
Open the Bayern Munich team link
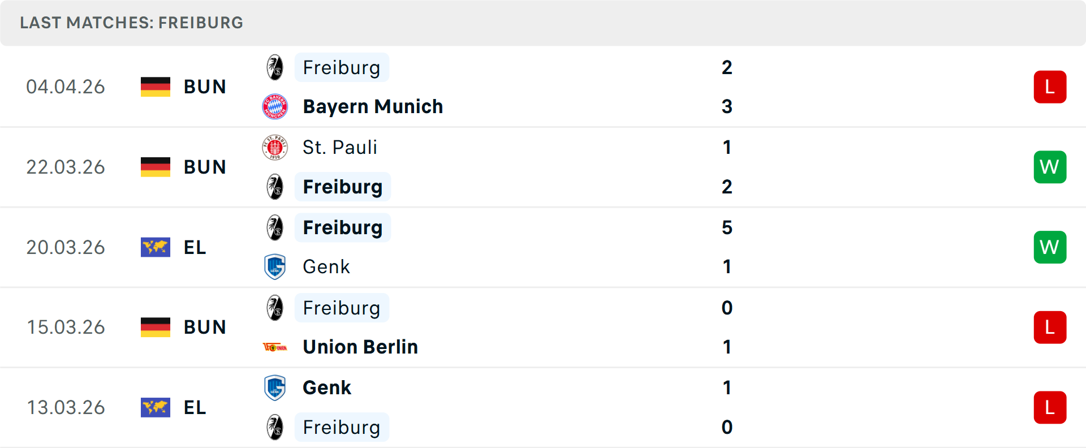373,106
